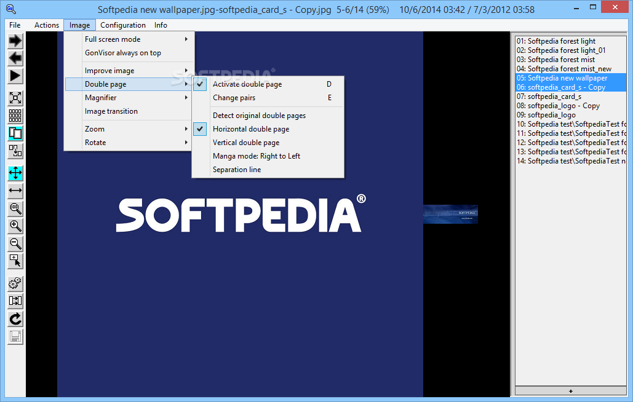Click the magnifier cursor selection icon
The height and width of the screenshot is (402, 633).
click(x=15, y=261)
